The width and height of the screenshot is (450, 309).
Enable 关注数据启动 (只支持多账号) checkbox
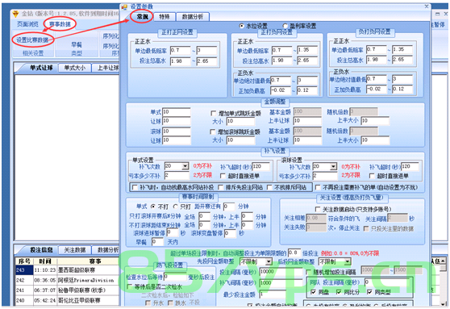coord(318,209)
